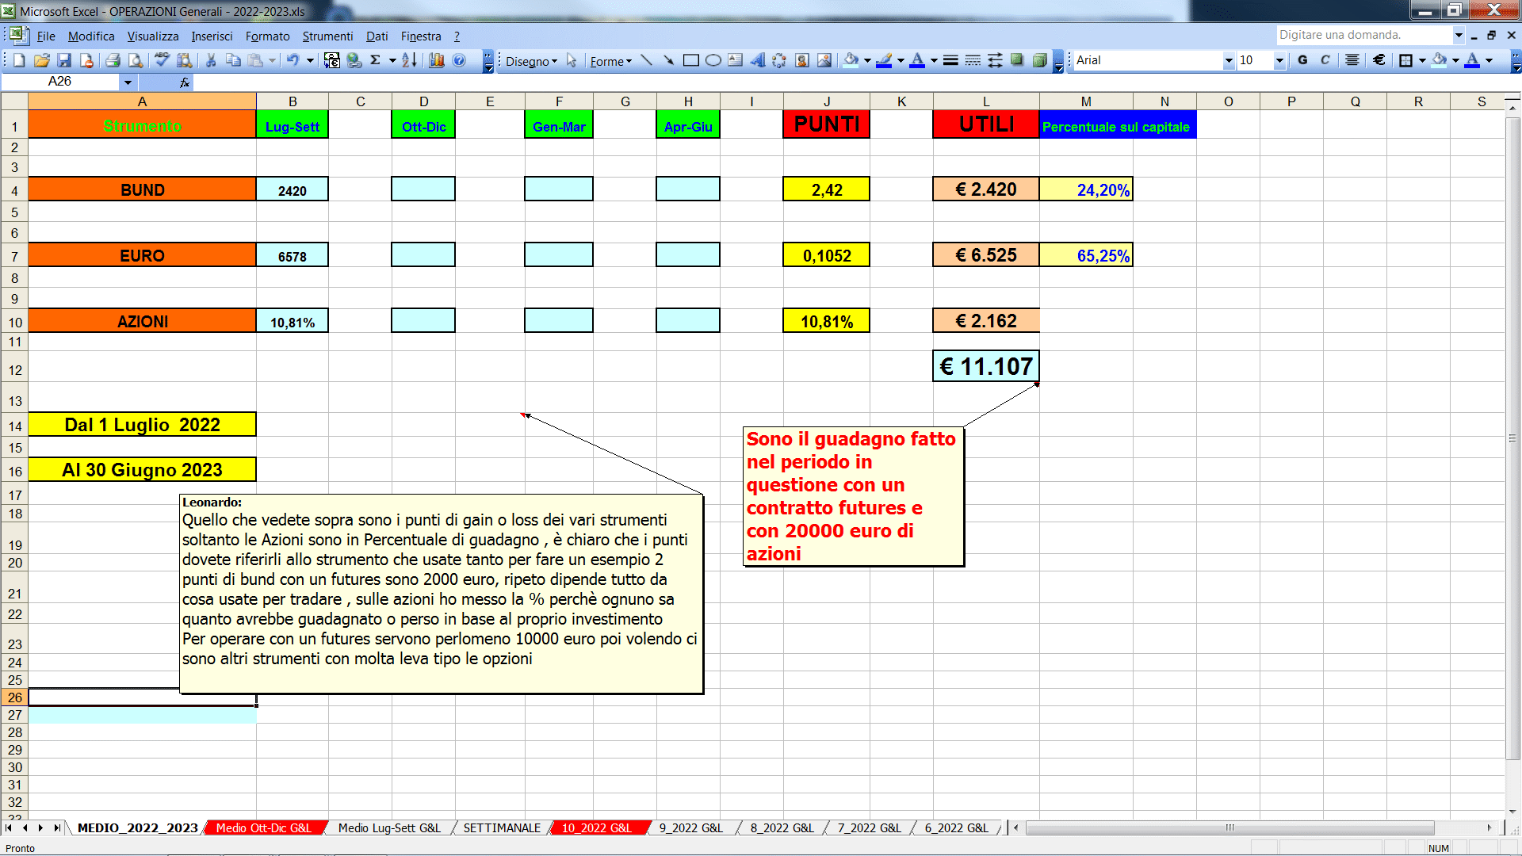The height and width of the screenshot is (856, 1522).
Task: Toggle Italic (C) formatting
Action: 1325,60
